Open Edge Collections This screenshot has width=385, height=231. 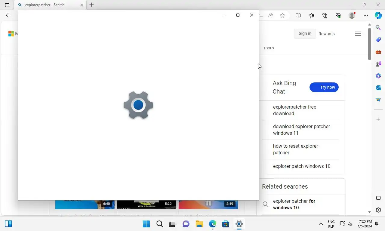[x=325, y=15]
